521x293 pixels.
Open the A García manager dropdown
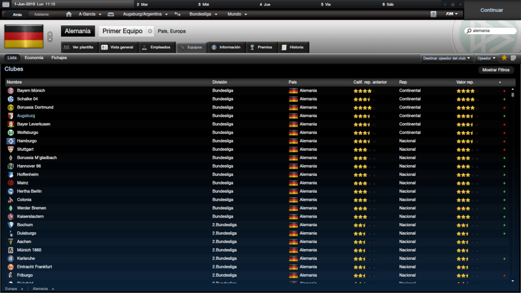pyautogui.click(x=90, y=14)
